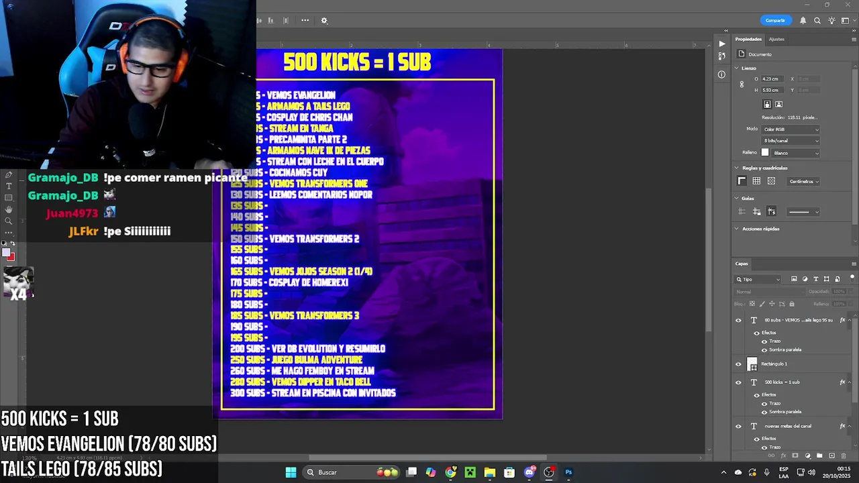Lock transparent pixels icon in Capas
Image resolution: width=859 pixels, height=483 pixels.
pos(752,304)
